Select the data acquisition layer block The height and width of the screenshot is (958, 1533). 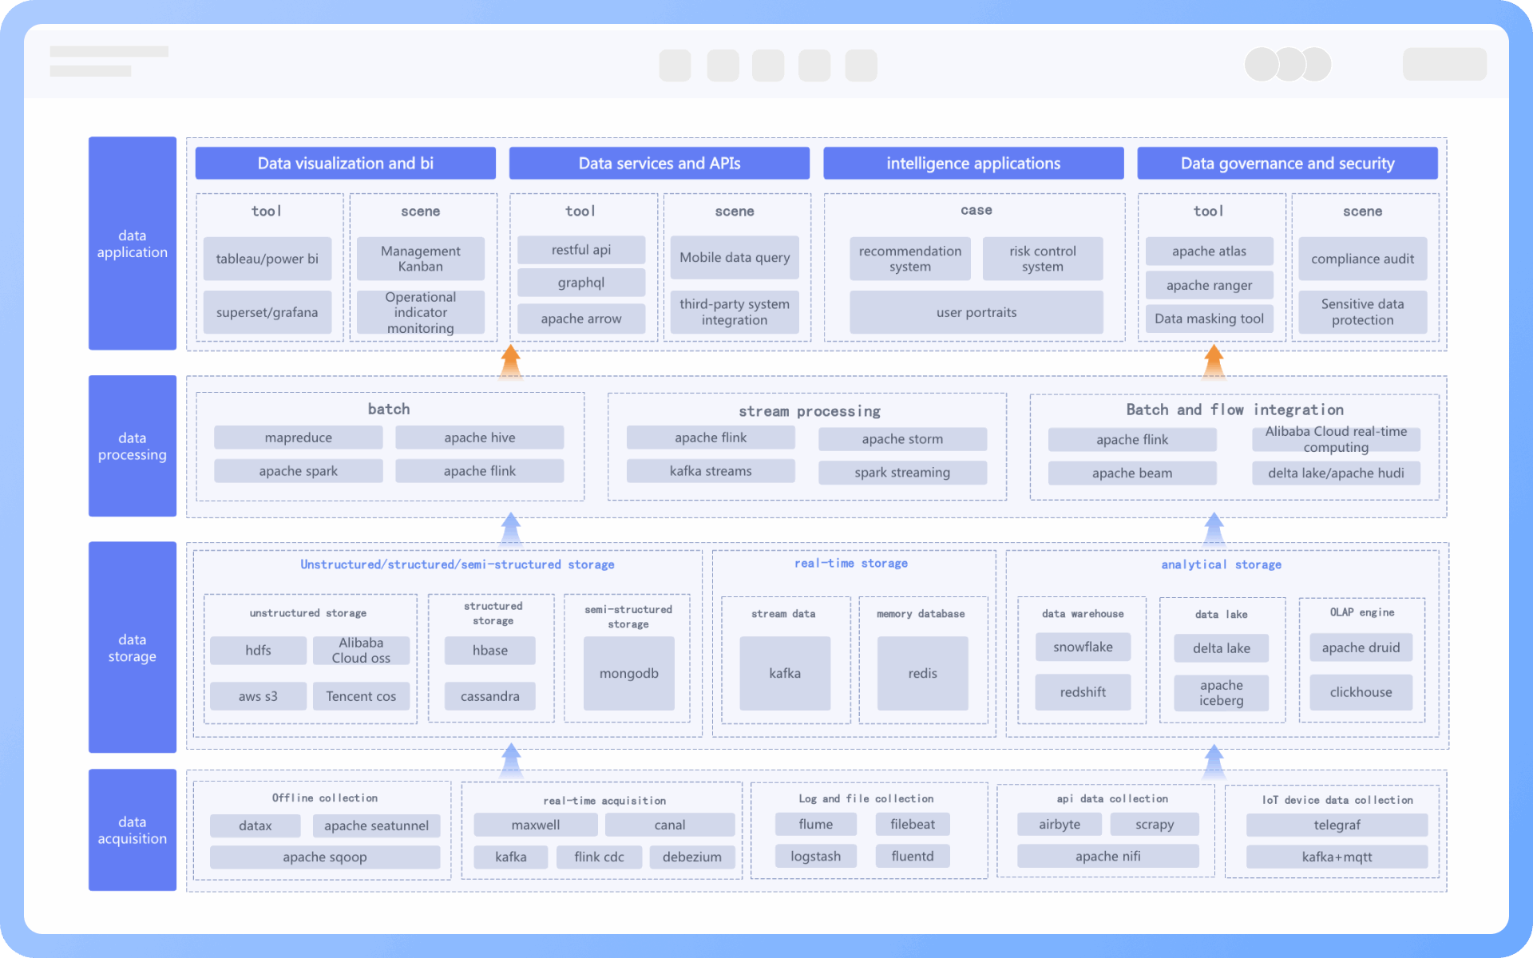coord(133,829)
